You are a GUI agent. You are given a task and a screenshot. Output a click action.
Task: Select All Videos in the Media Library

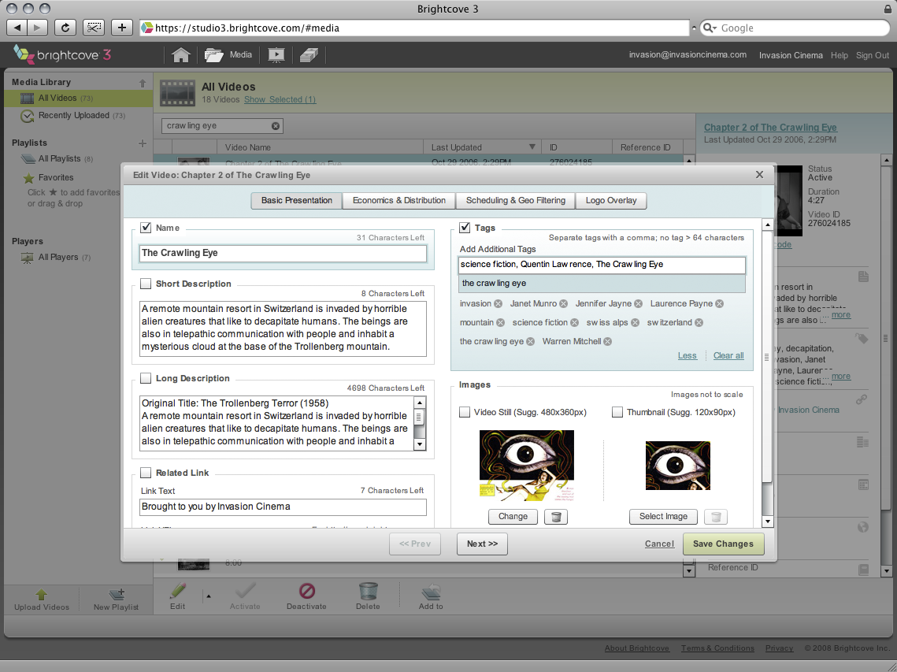tap(79, 98)
